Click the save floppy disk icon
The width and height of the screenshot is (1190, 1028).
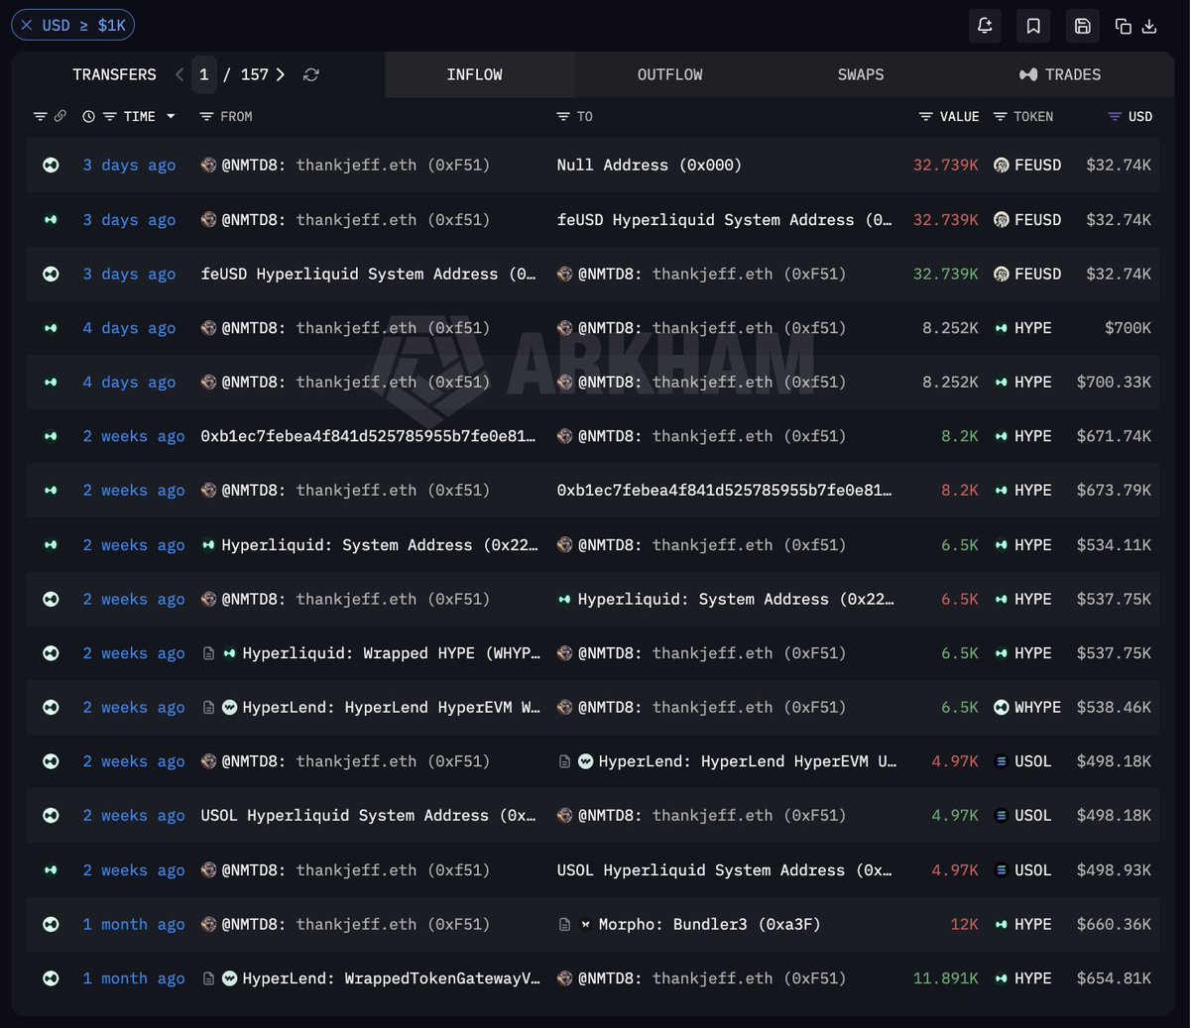click(x=1083, y=26)
